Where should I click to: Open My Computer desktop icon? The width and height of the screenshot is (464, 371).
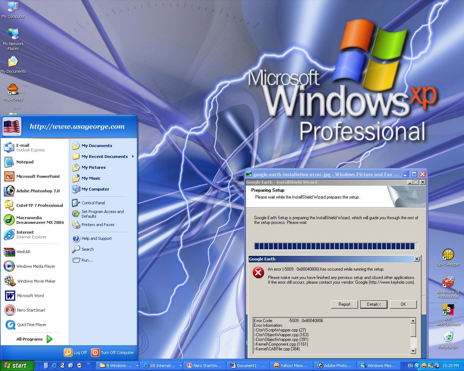[x=13, y=10]
